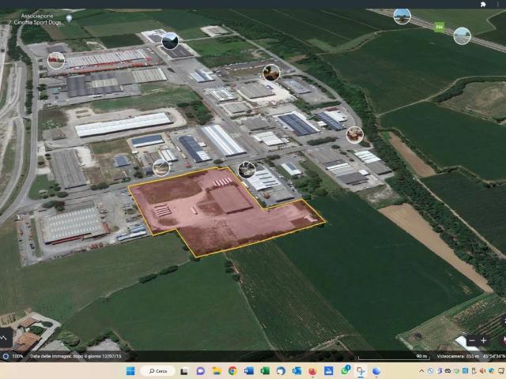Viewport: 506px width, 379px height.
Task: Open Excel from the taskbar
Action: 265,371
